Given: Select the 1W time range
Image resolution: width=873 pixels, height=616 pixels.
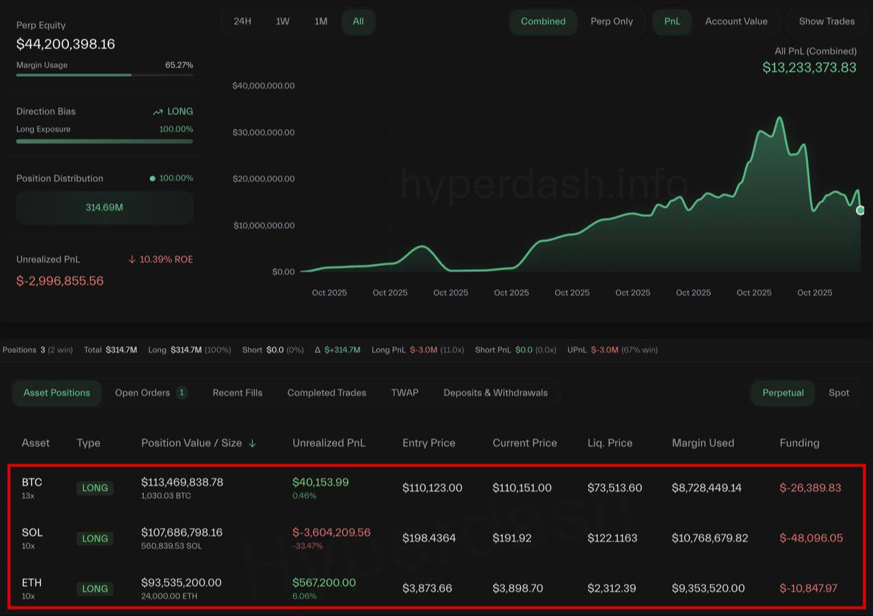Looking at the screenshot, I should [x=282, y=22].
